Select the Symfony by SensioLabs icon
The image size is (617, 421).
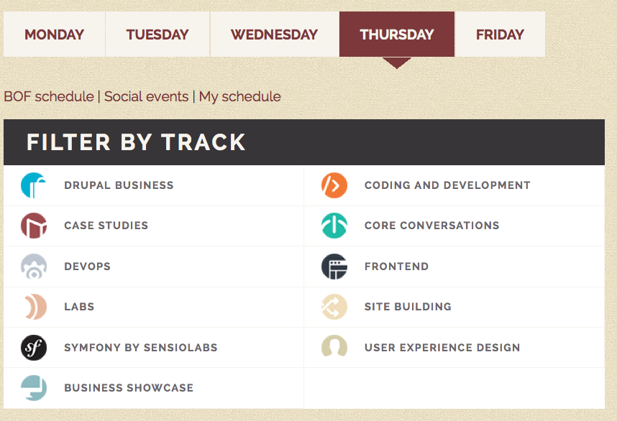pos(34,348)
